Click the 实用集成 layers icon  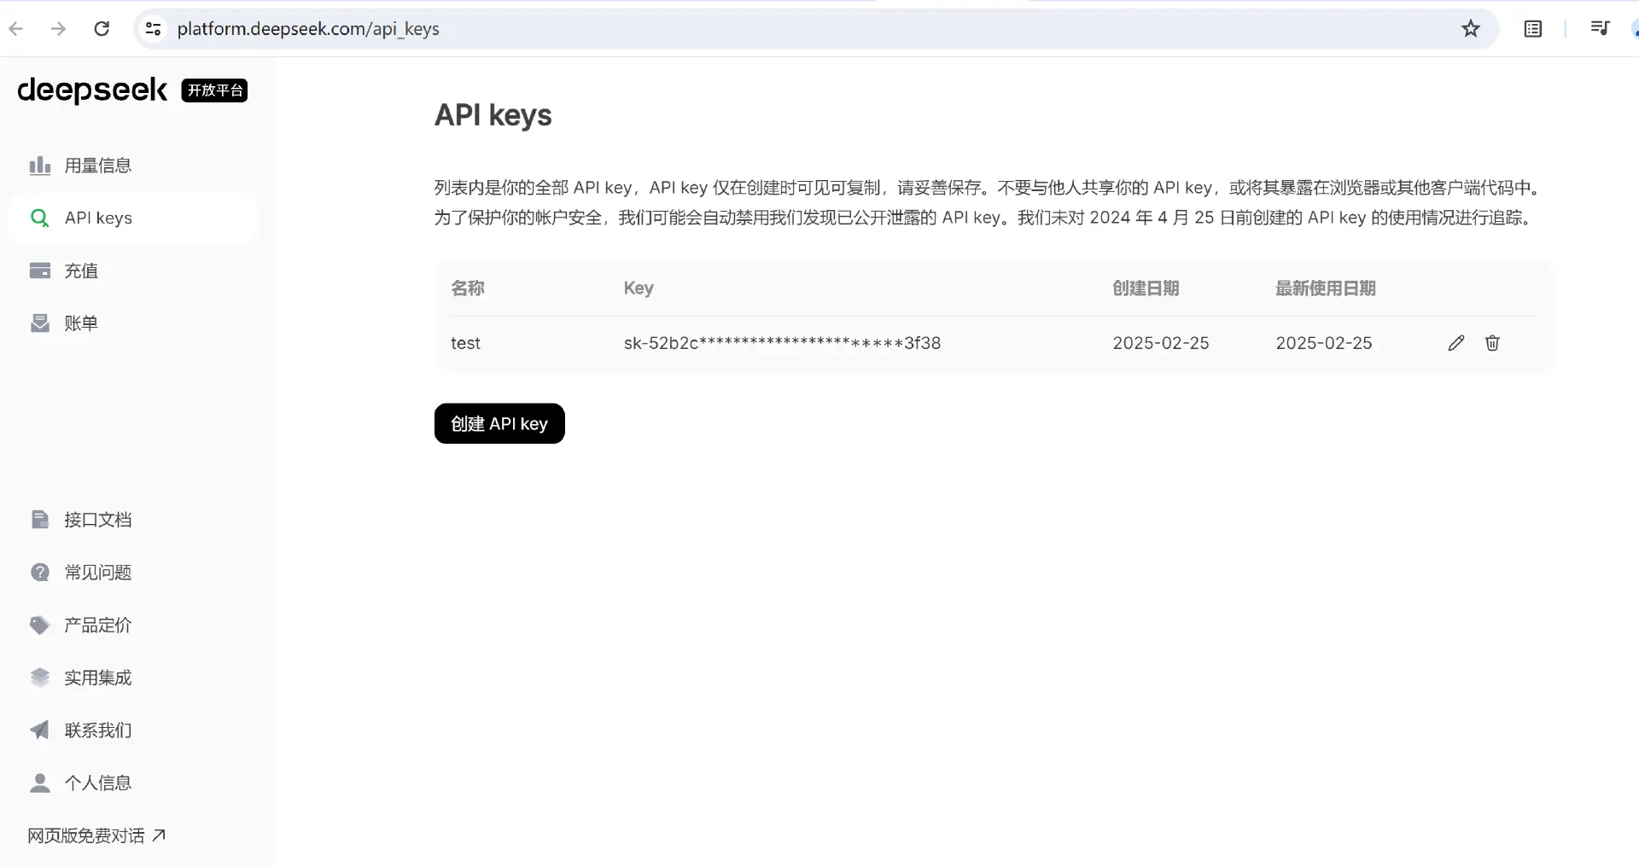point(40,678)
